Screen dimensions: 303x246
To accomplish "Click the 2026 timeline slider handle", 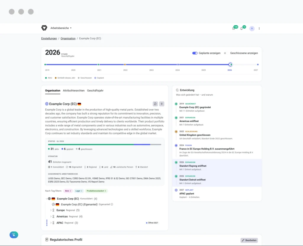I will 231,65.
